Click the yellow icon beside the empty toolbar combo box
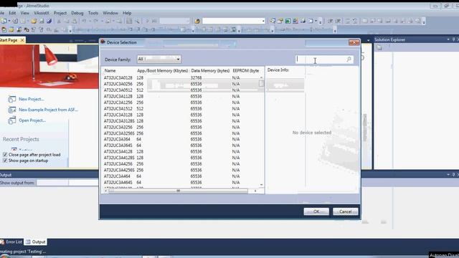Screen dimensions: 459x258 click(x=197, y=21)
